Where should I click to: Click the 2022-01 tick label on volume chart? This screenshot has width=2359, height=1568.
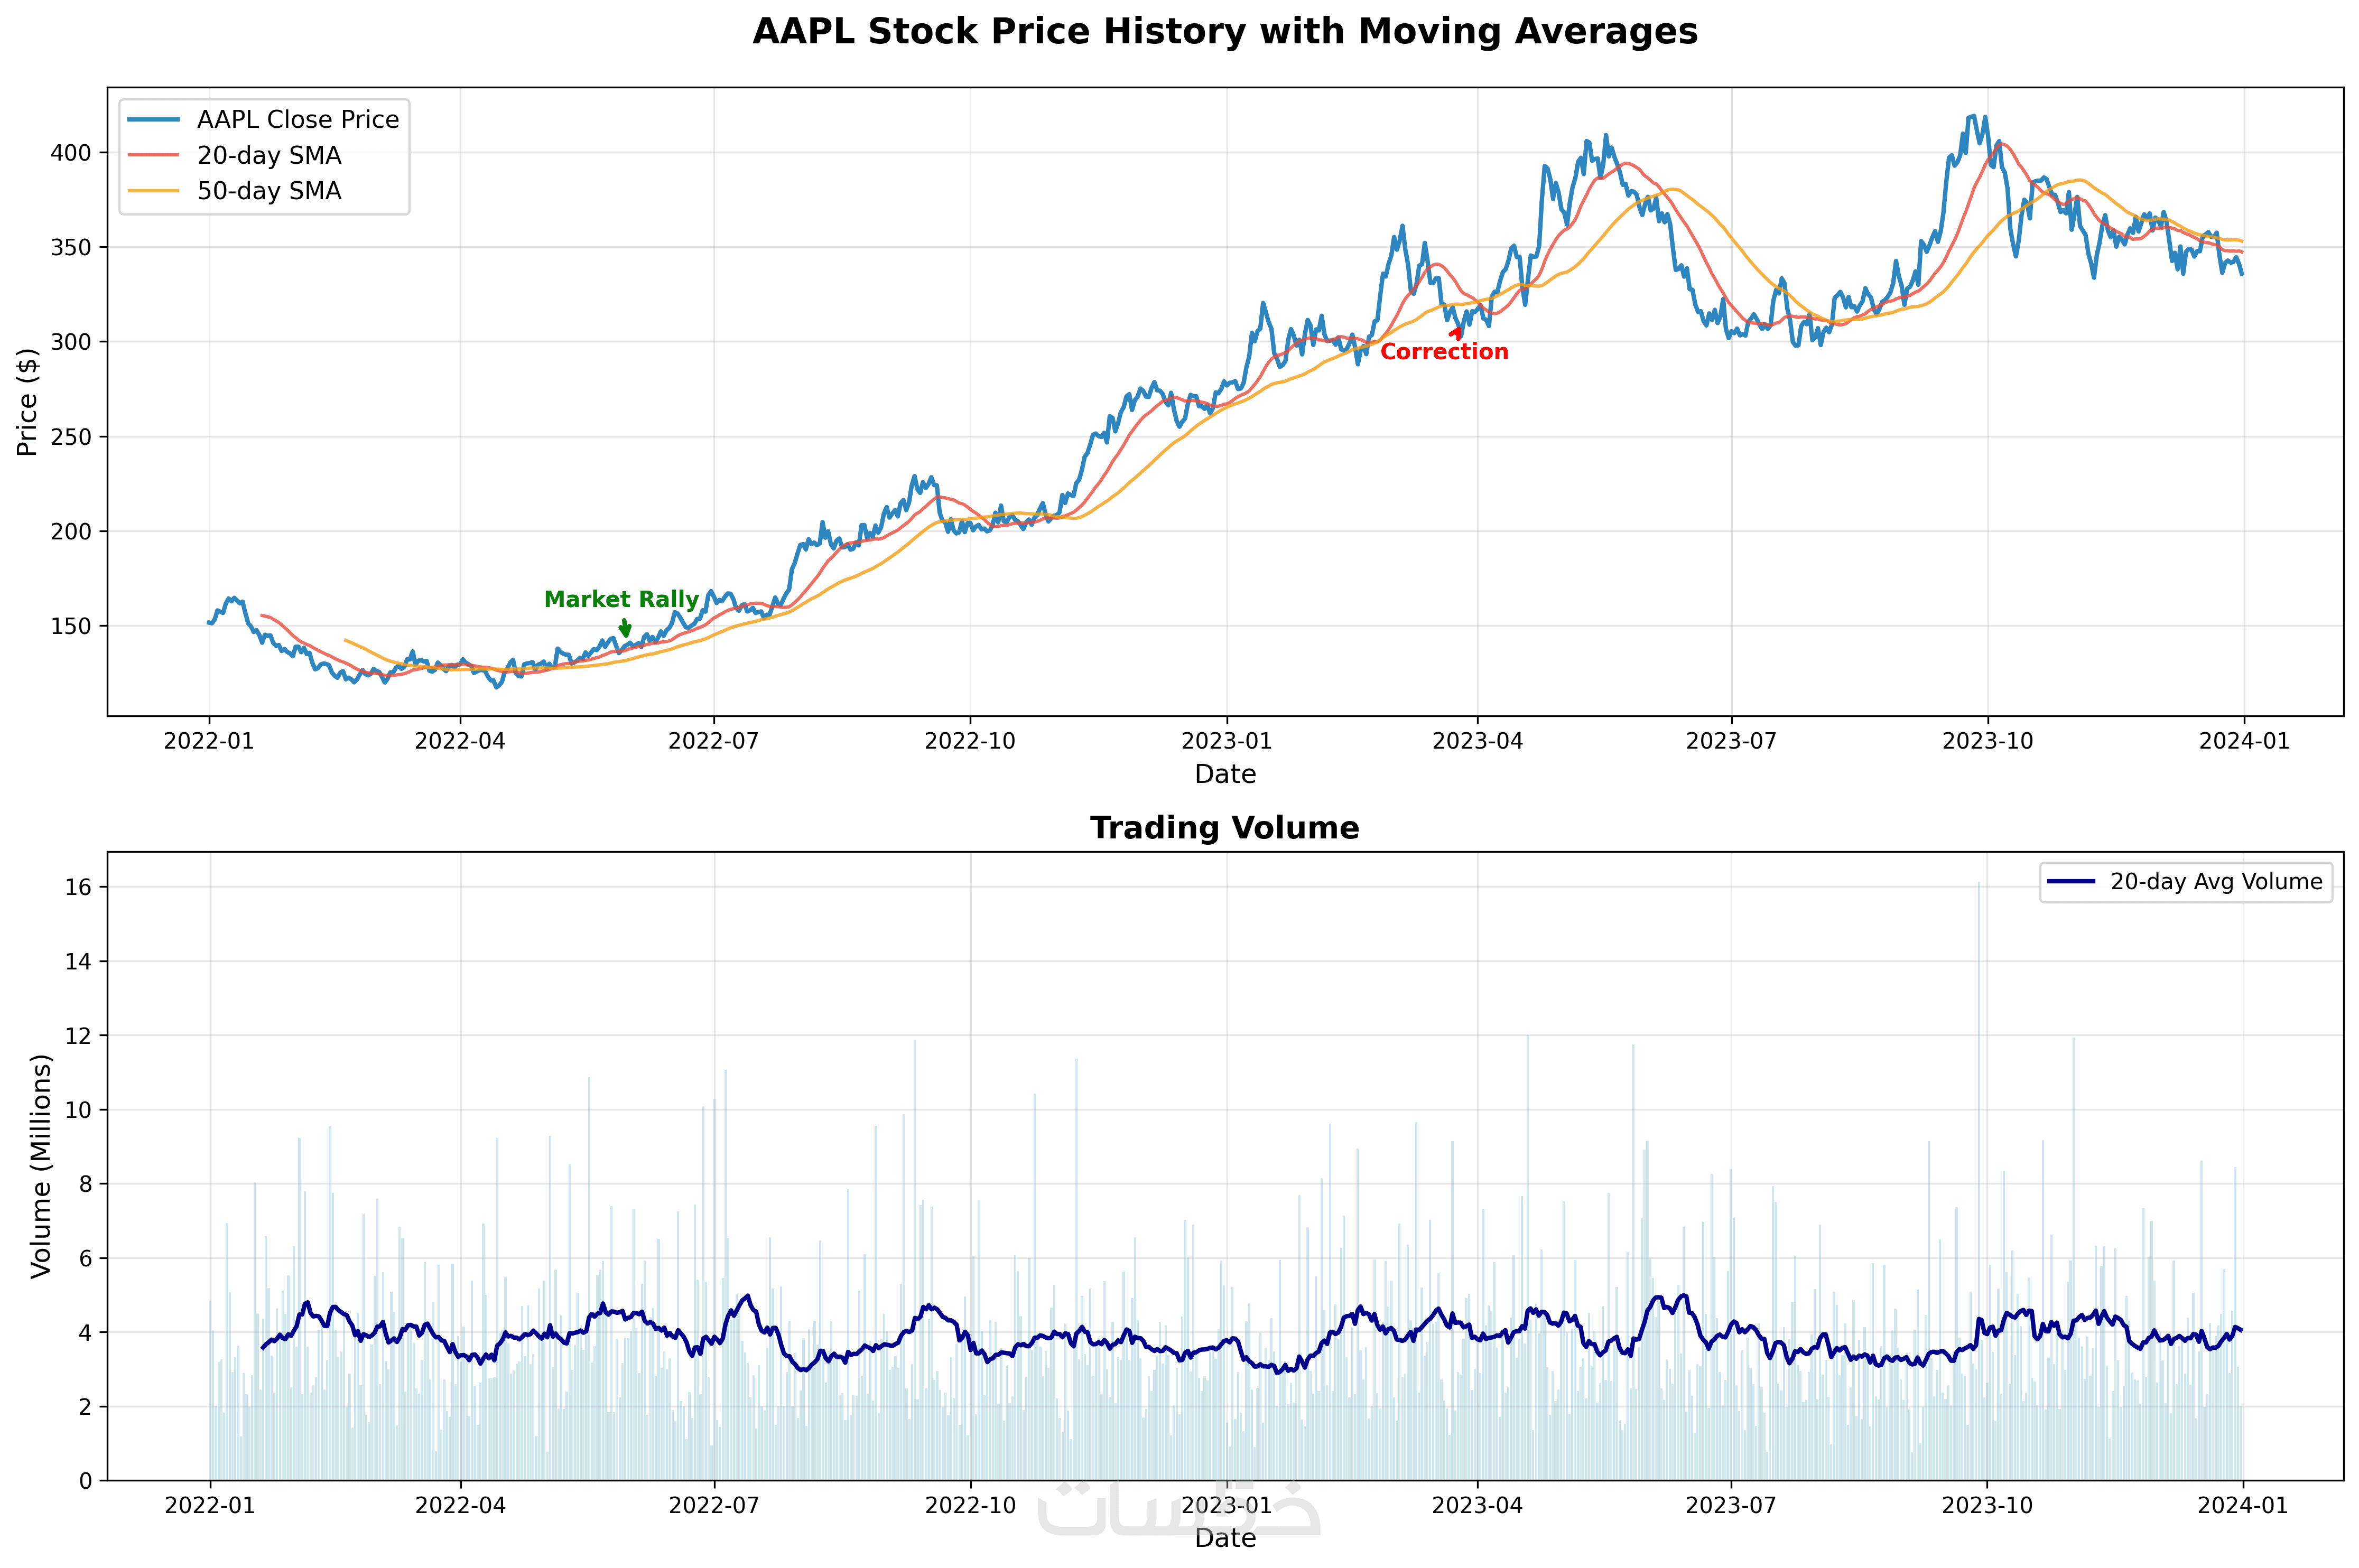(210, 1506)
